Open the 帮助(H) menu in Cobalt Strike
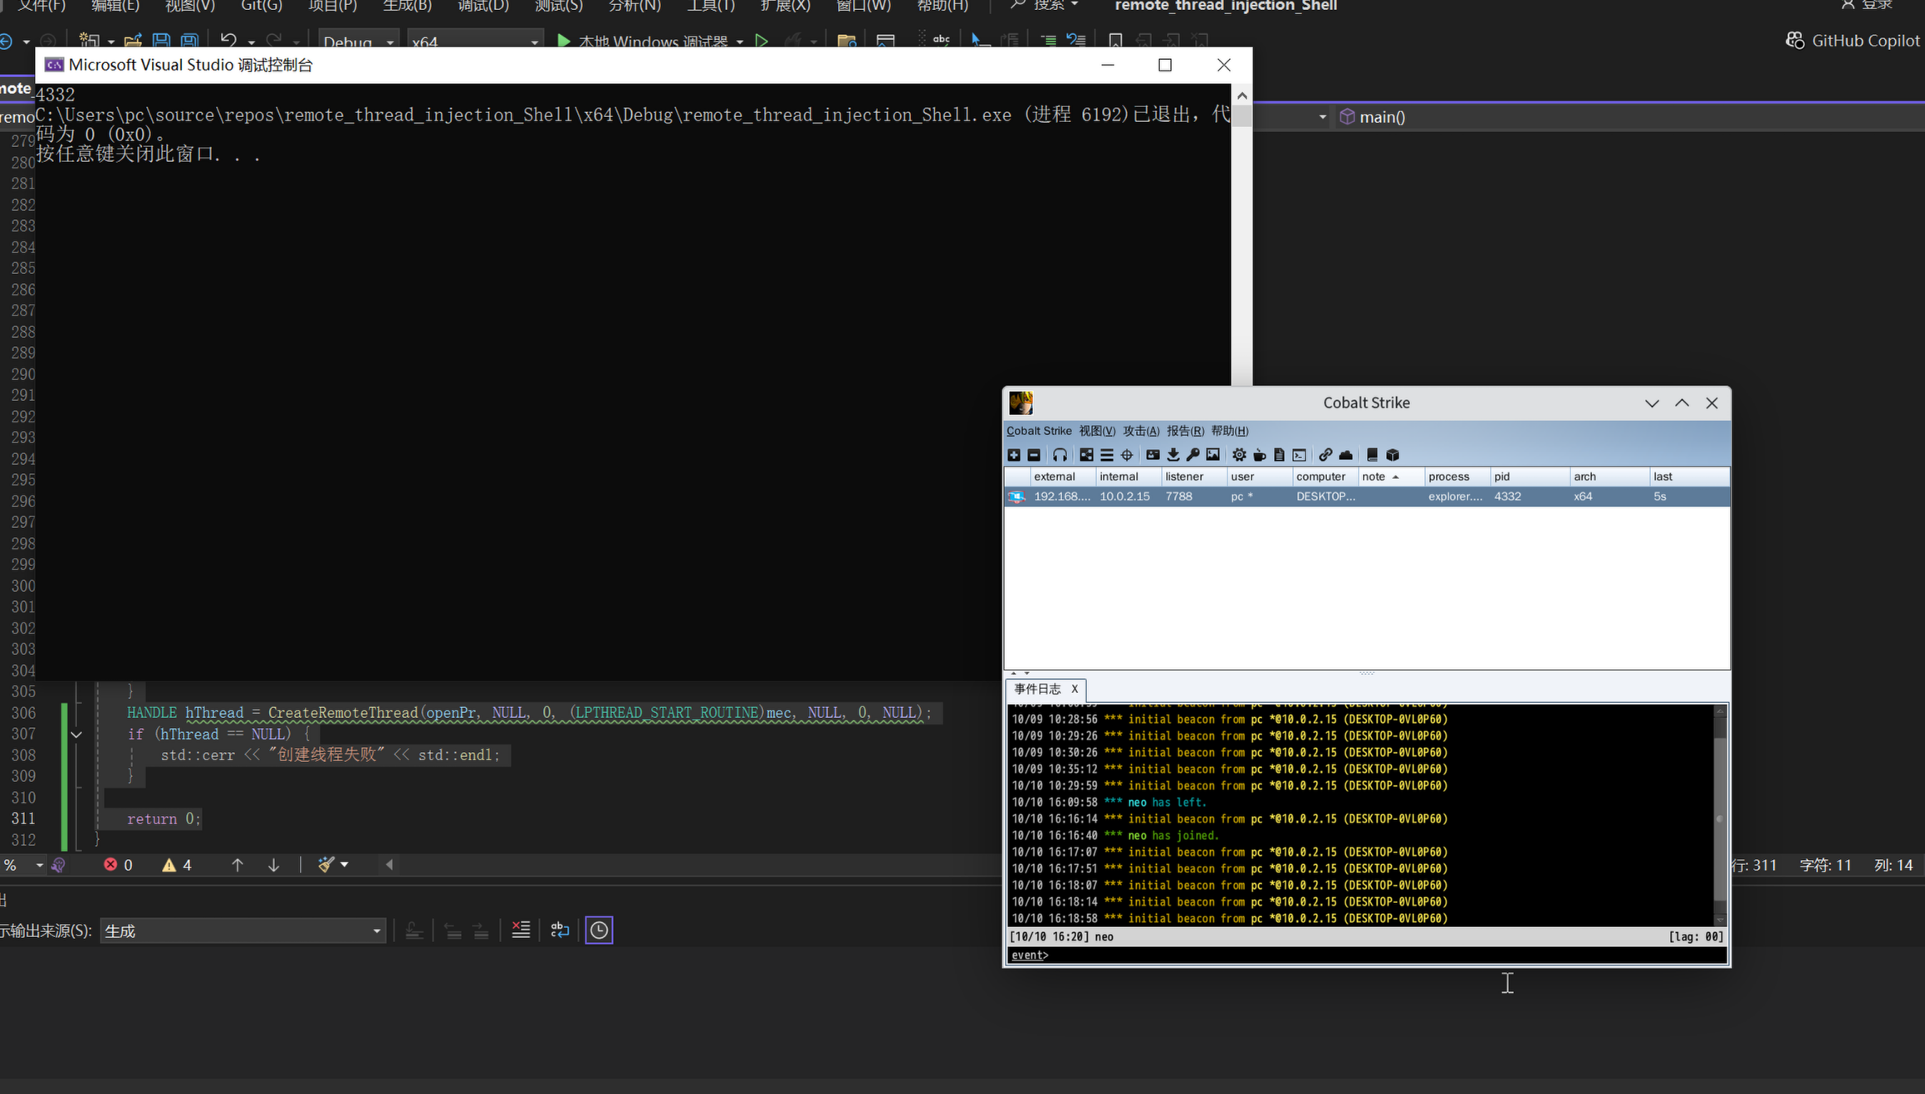1925x1094 pixels. tap(1229, 431)
